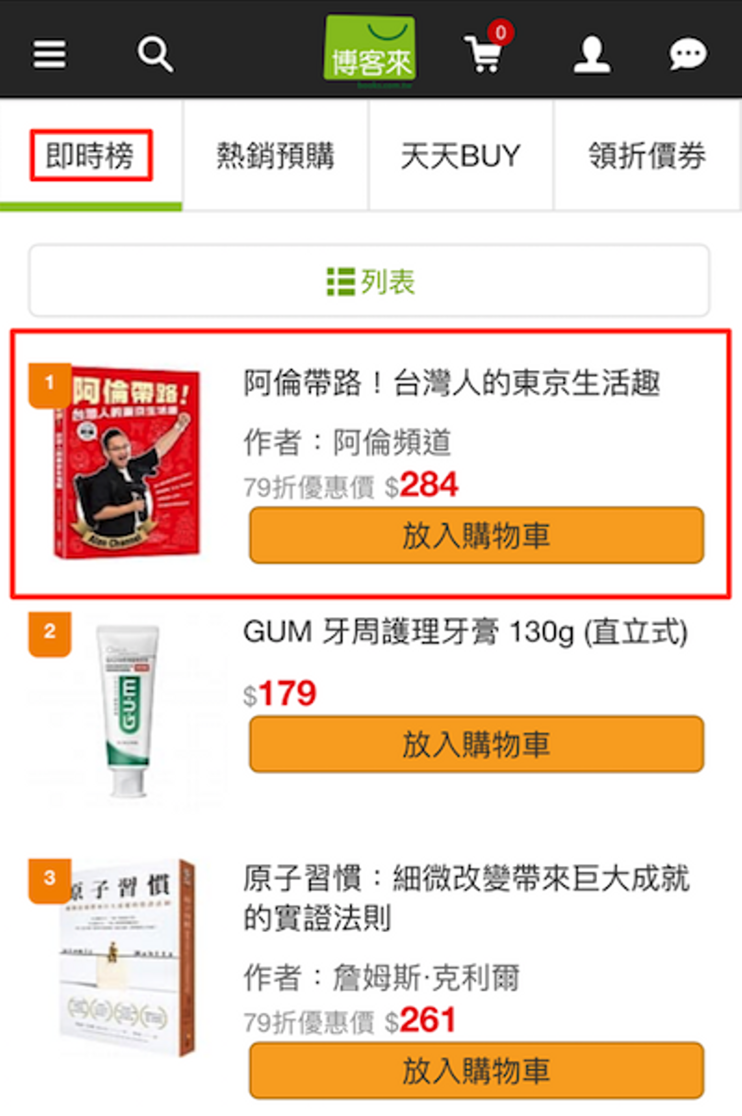Open the 阿倫帶路 book cover thumbnail

(x=126, y=463)
